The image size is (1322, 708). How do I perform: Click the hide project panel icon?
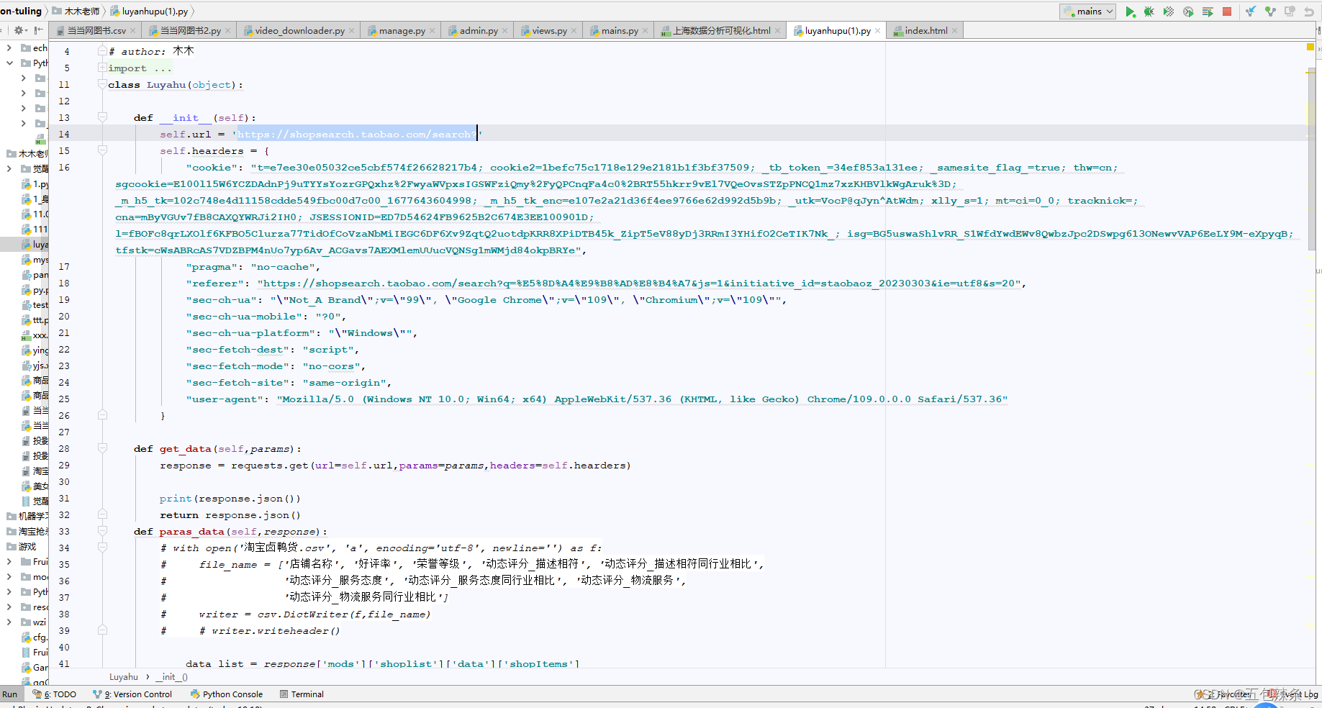point(38,30)
